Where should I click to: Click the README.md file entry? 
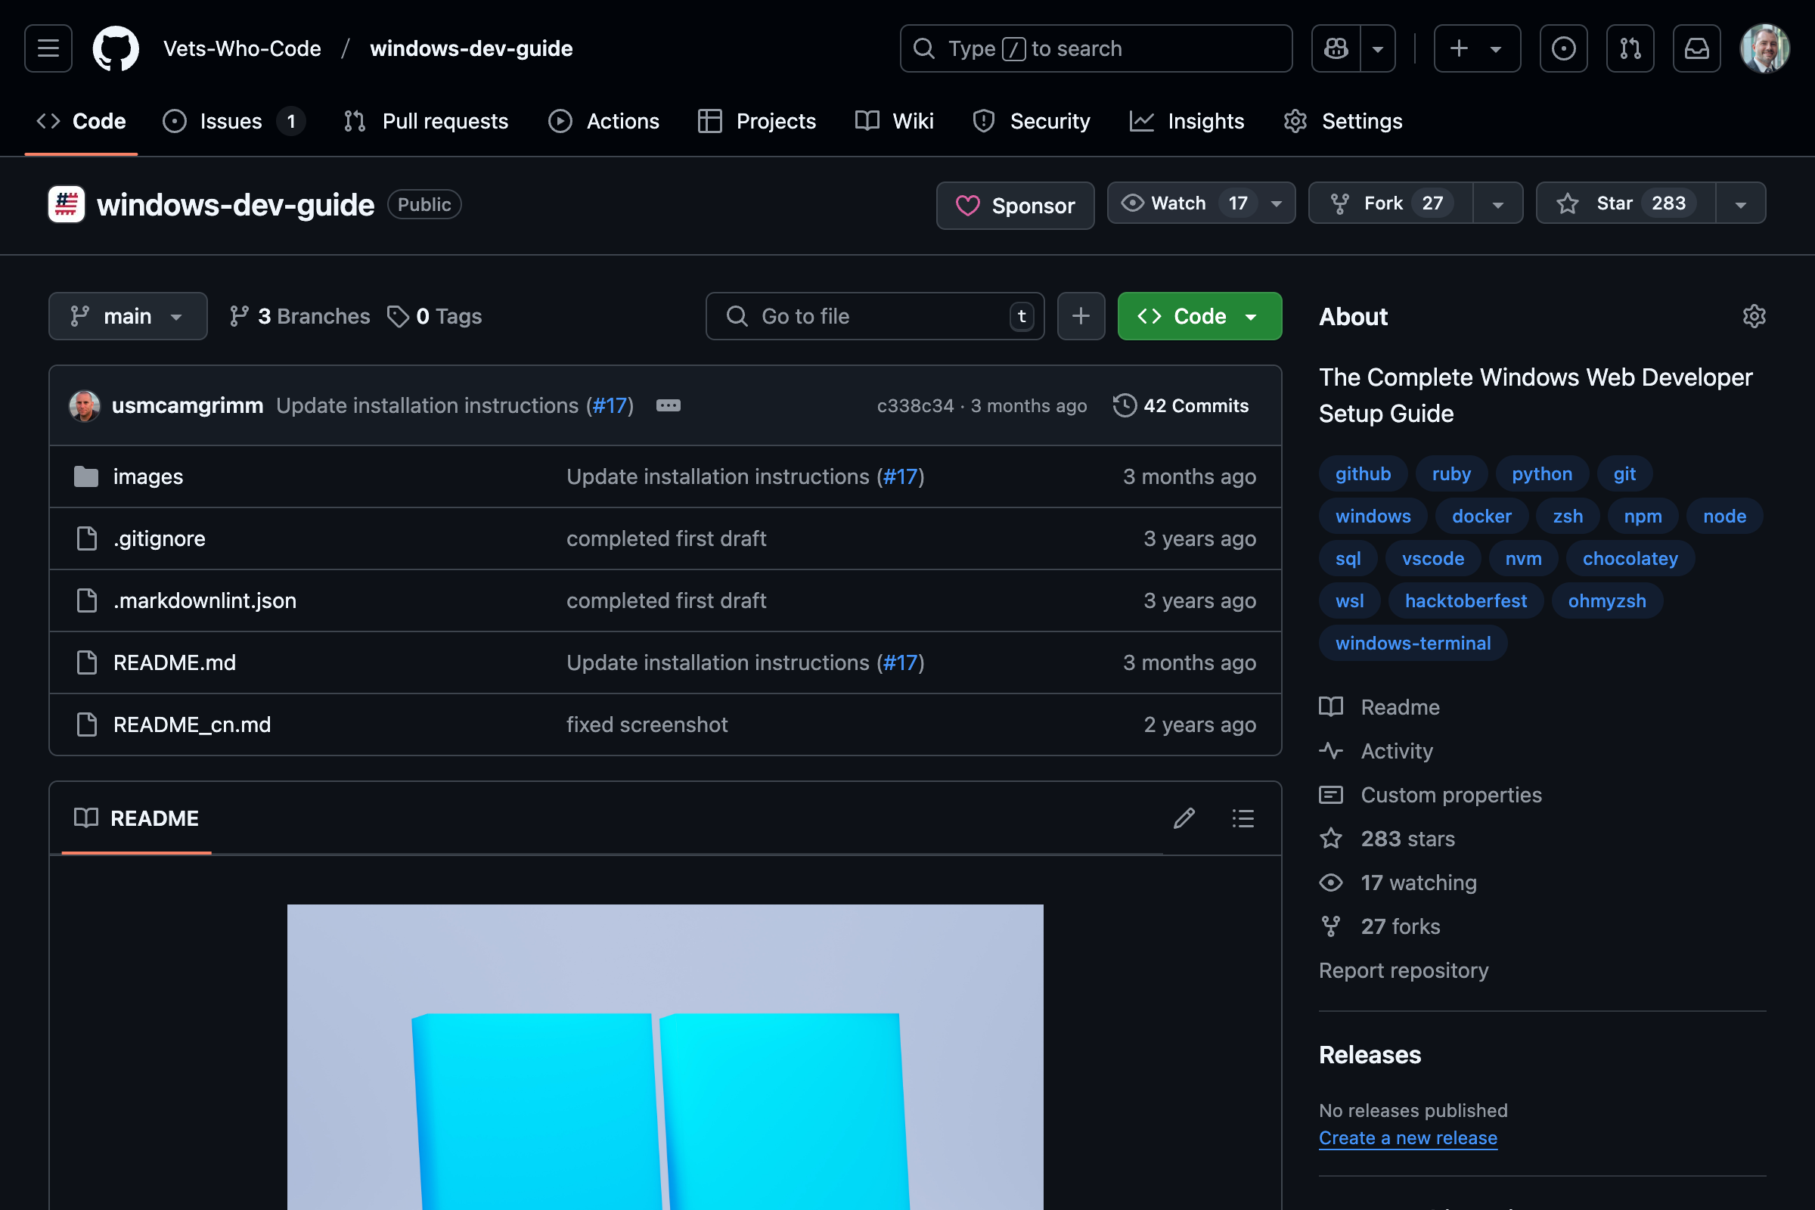173,662
